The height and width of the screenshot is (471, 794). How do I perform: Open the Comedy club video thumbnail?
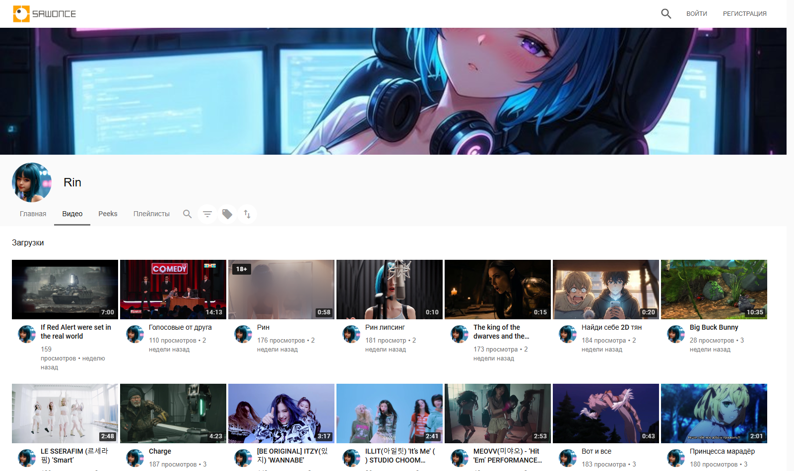173,290
